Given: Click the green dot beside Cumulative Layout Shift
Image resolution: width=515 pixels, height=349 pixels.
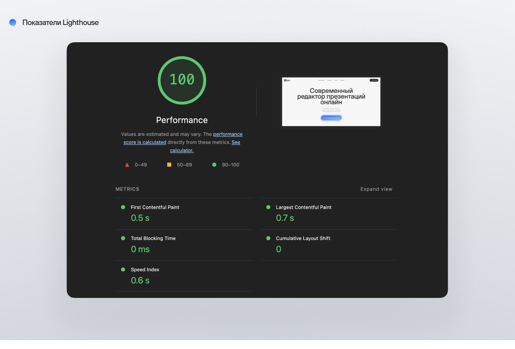Looking at the screenshot, I should [268, 238].
